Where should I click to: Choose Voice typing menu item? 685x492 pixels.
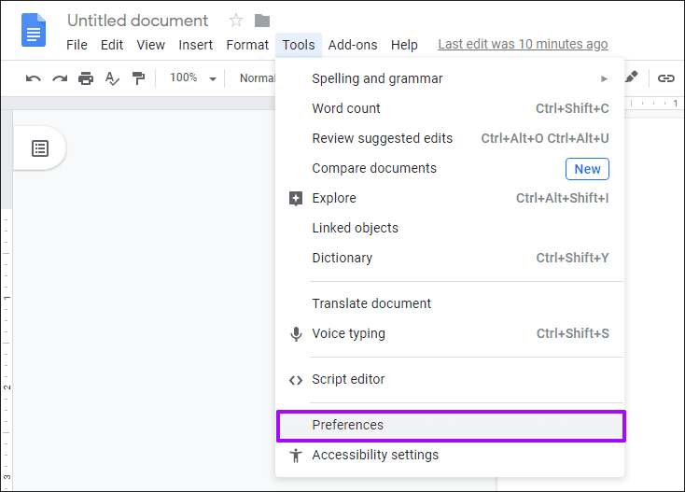pyautogui.click(x=450, y=334)
